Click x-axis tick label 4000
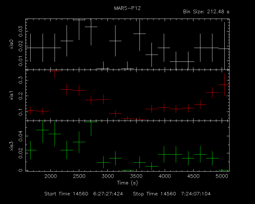Screen dimensions: 255x204 pos(165,176)
